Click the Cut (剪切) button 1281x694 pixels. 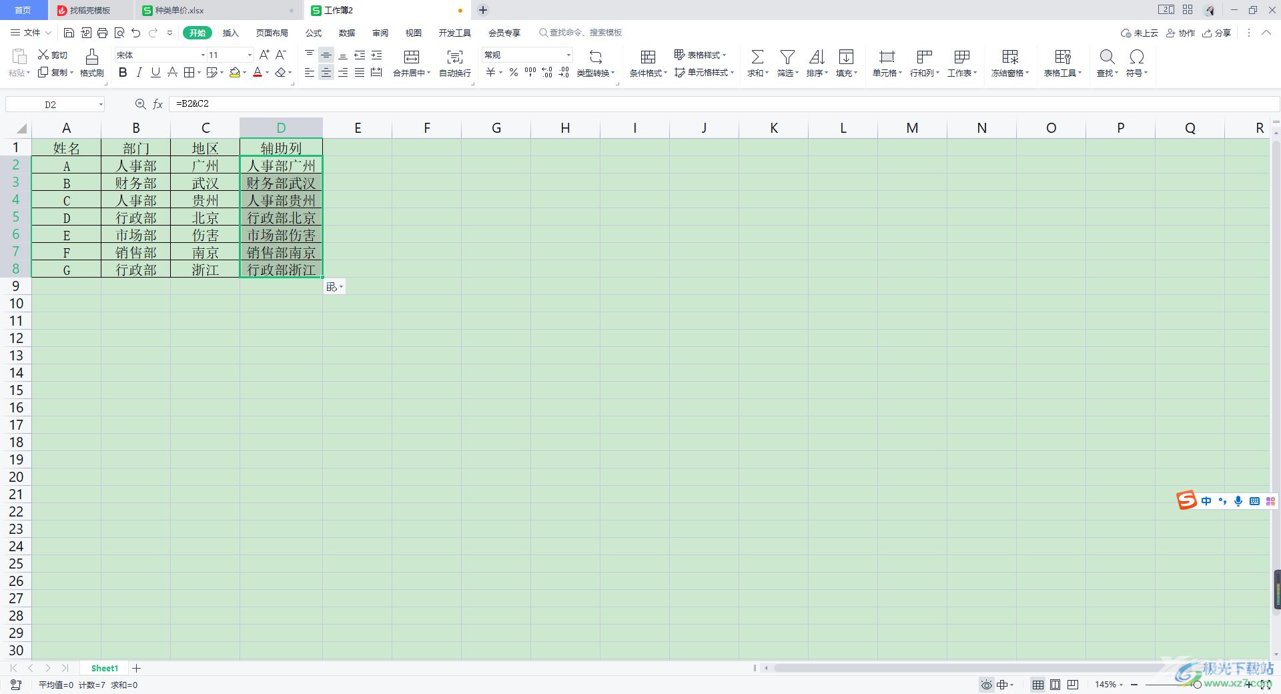[53, 55]
